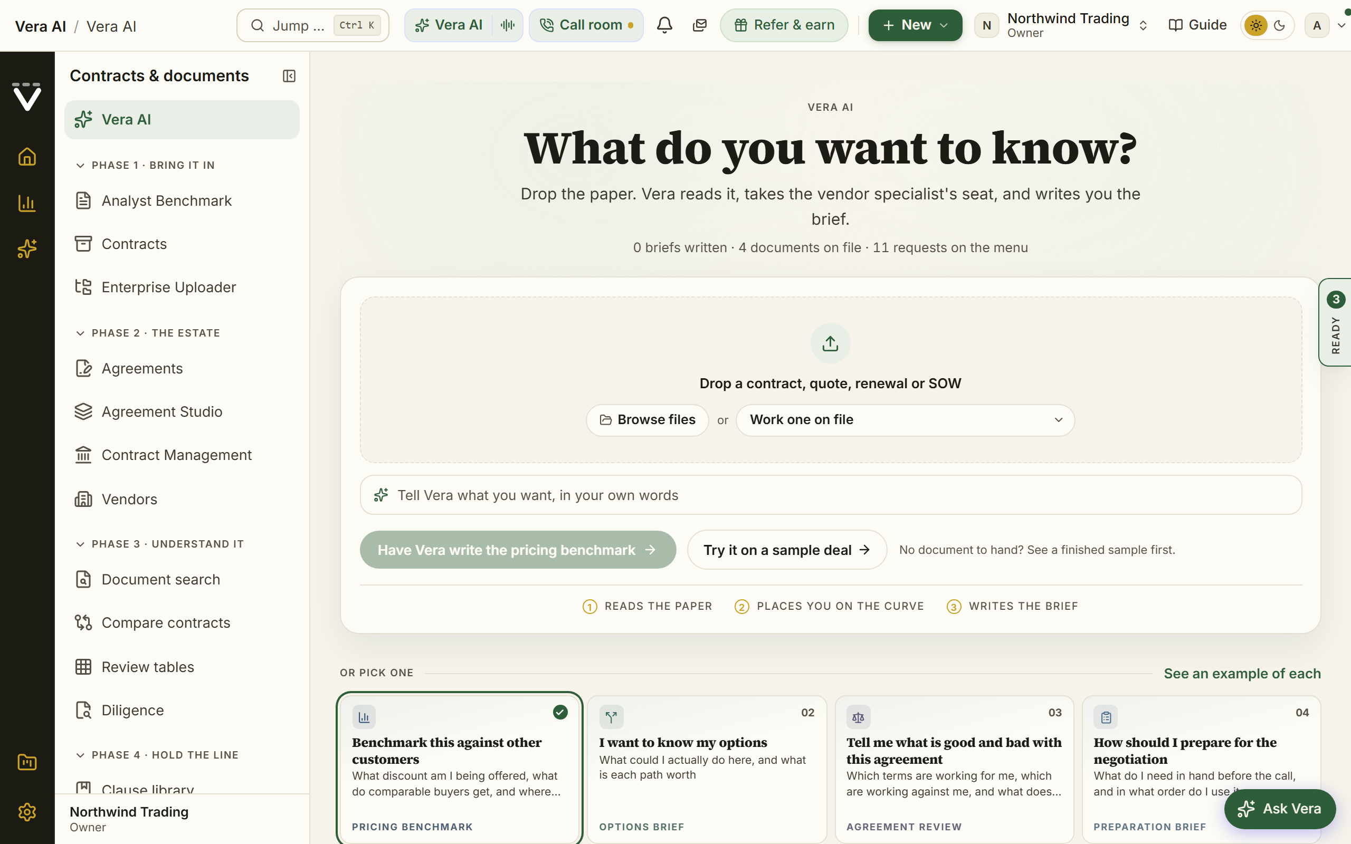Collapse Phase 4 · Hold the line section
Image resolution: width=1351 pixels, height=844 pixels.
coord(157,755)
